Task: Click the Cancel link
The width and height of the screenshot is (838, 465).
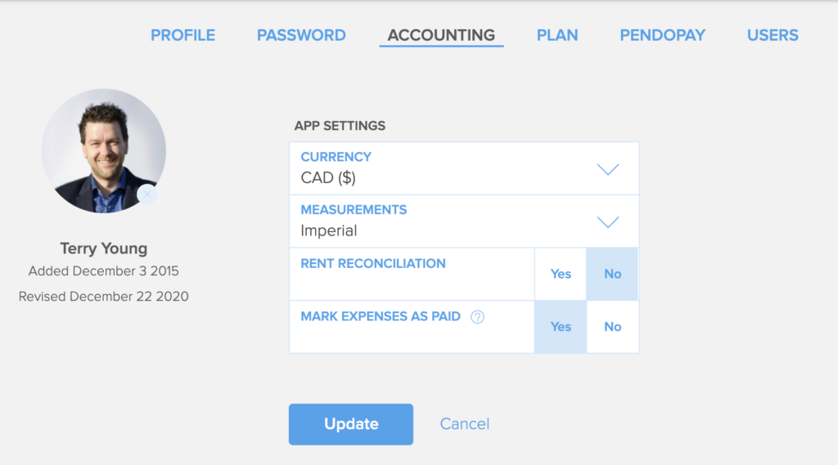Action: (465, 424)
